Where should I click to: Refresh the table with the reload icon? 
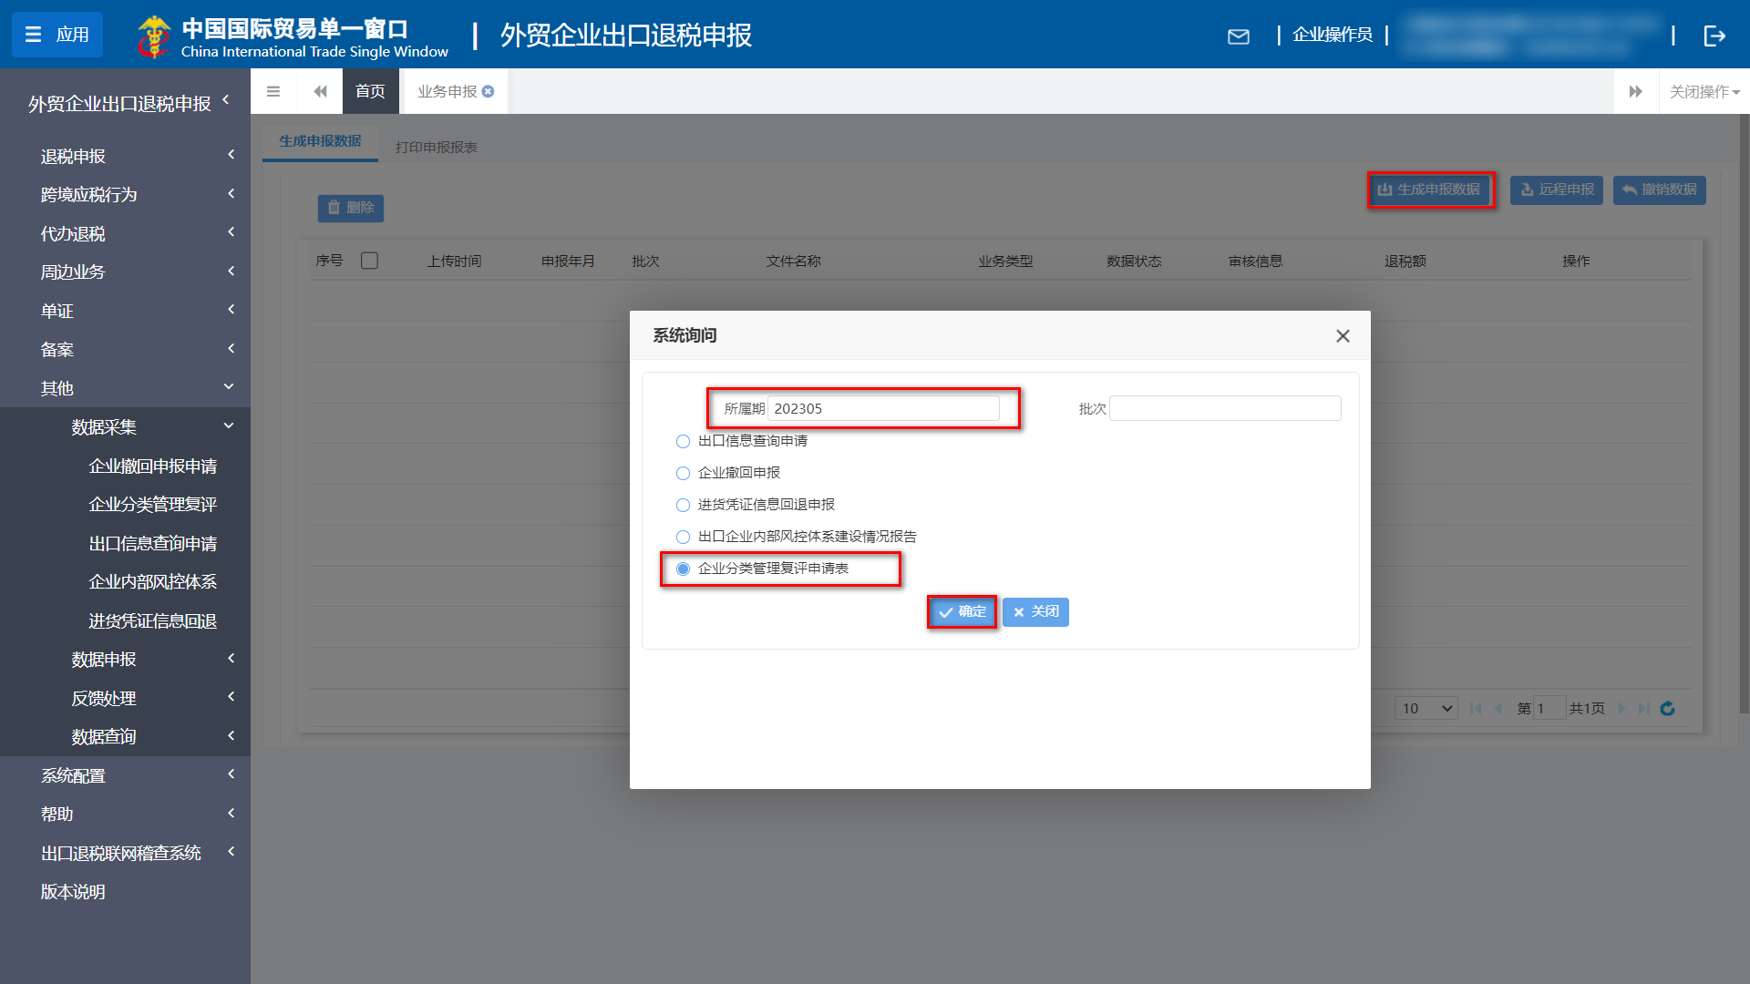pyautogui.click(x=1667, y=708)
